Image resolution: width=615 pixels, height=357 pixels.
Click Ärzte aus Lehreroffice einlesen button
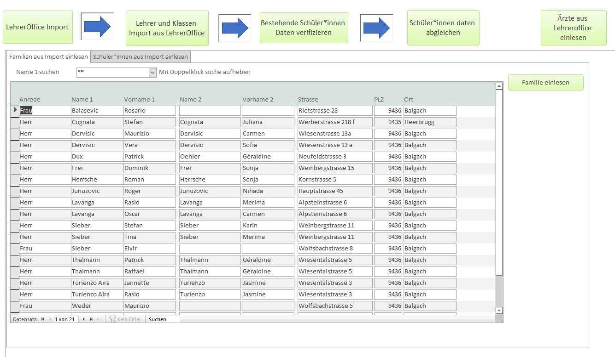coord(573,28)
